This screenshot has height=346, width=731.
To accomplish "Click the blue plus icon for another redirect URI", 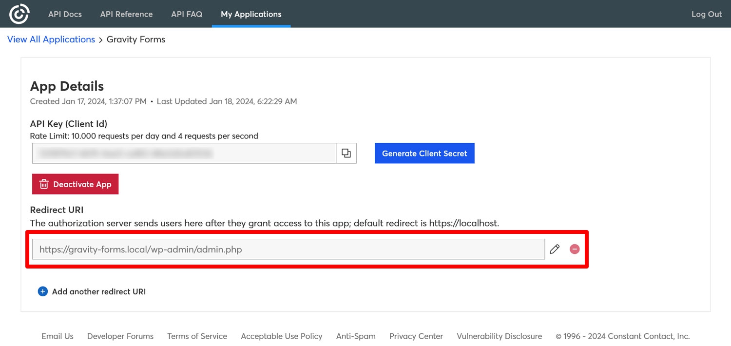I will click(43, 291).
